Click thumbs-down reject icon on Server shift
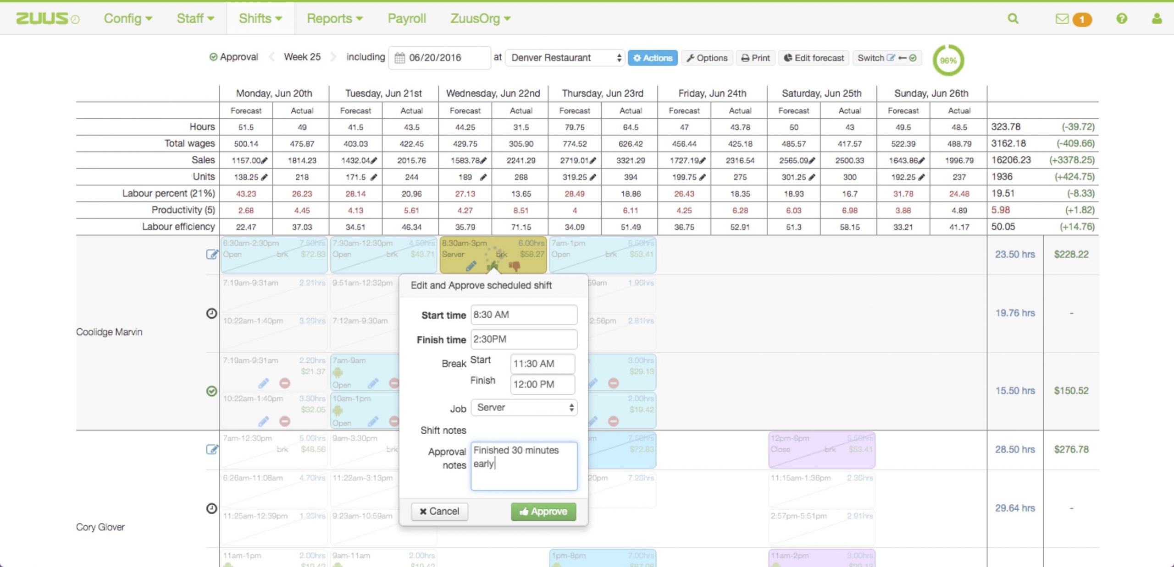Image resolution: width=1174 pixels, height=567 pixels. point(514,266)
